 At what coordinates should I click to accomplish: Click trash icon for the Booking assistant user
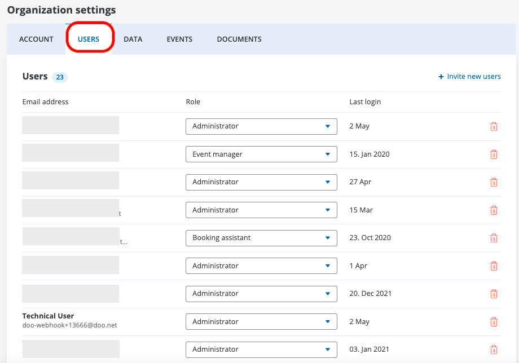pos(494,238)
